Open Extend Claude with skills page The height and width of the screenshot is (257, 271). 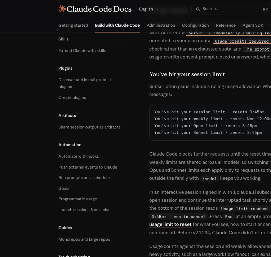tap(82, 51)
